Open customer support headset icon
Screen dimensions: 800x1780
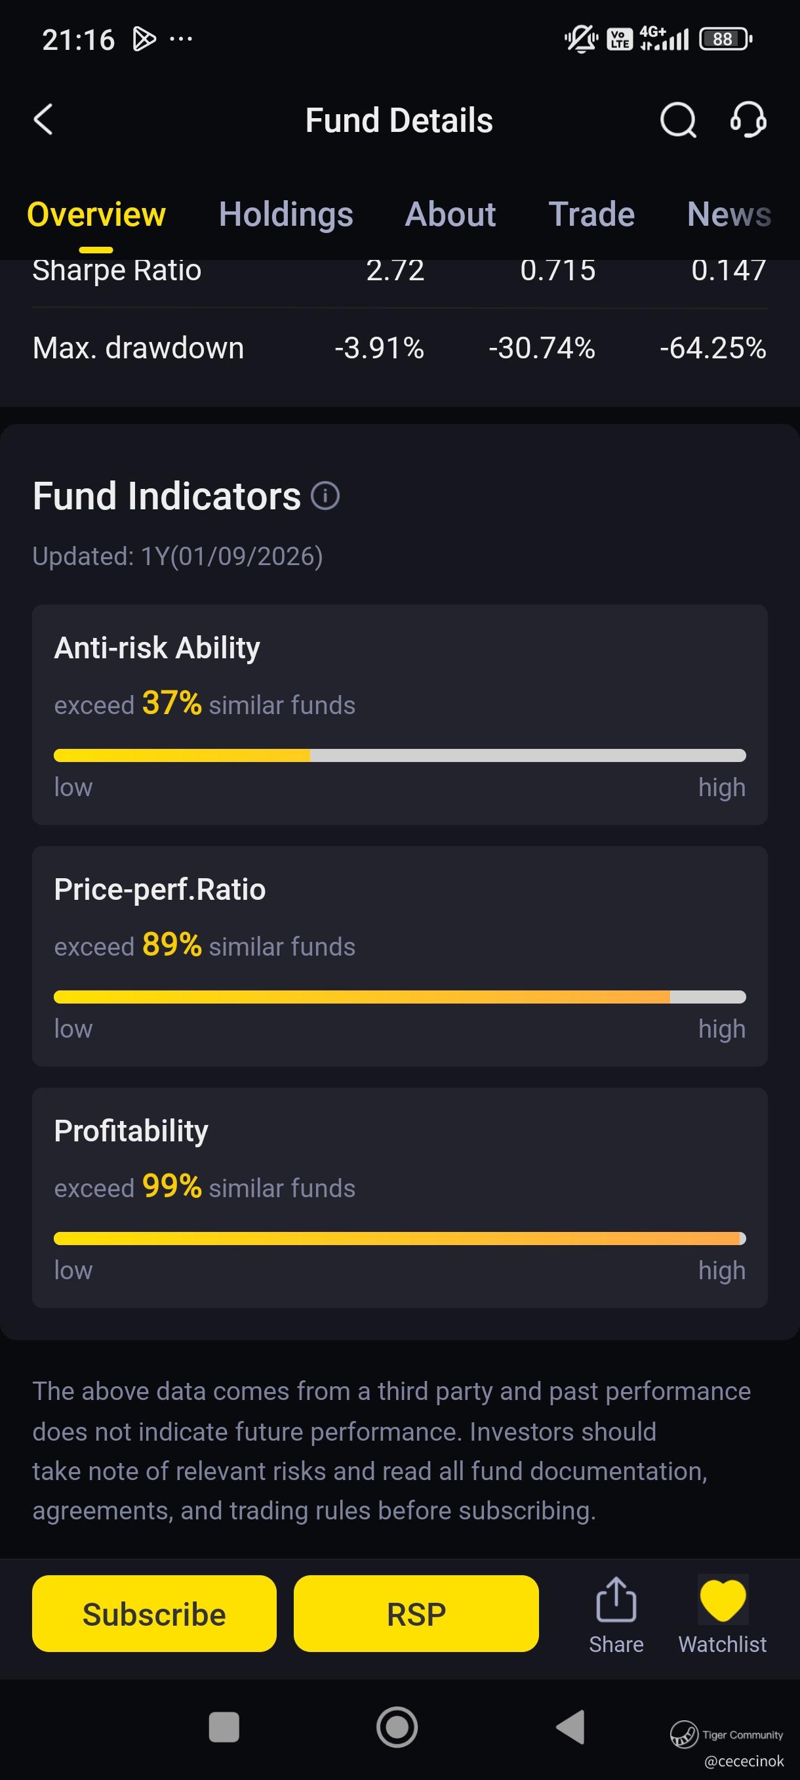tap(748, 120)
